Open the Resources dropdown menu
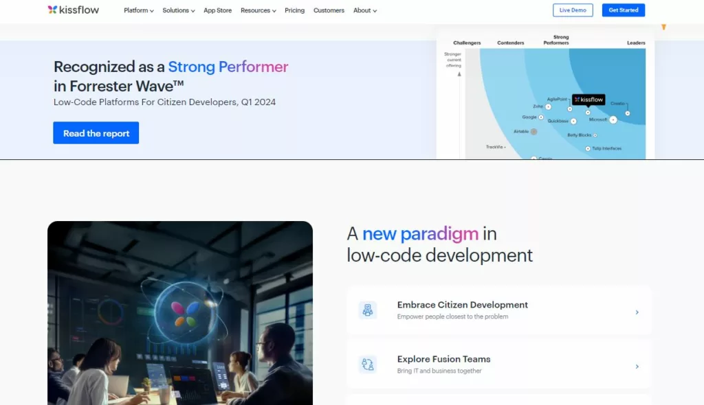The width and height of the screenshot is (704, 405). pyautogui.click(x=258, y=10)
